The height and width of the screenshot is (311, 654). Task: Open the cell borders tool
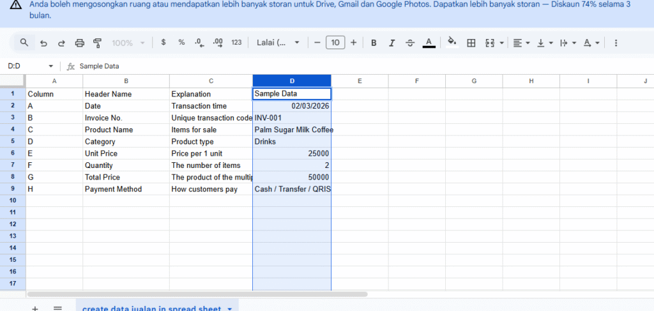[x=471, y=43]
